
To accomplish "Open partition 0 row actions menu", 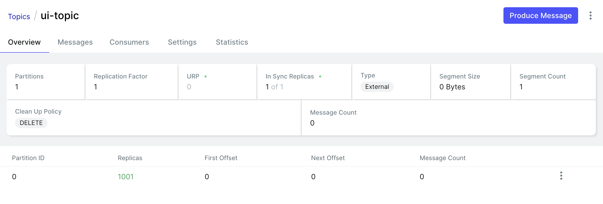I will [561, 176].
